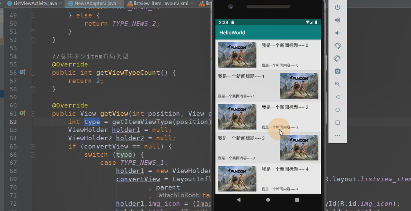This screenshot has width=411, height=211.
Task: Click 'TYPE_NEWS_2' on line 50
Action: pos(134,24)
